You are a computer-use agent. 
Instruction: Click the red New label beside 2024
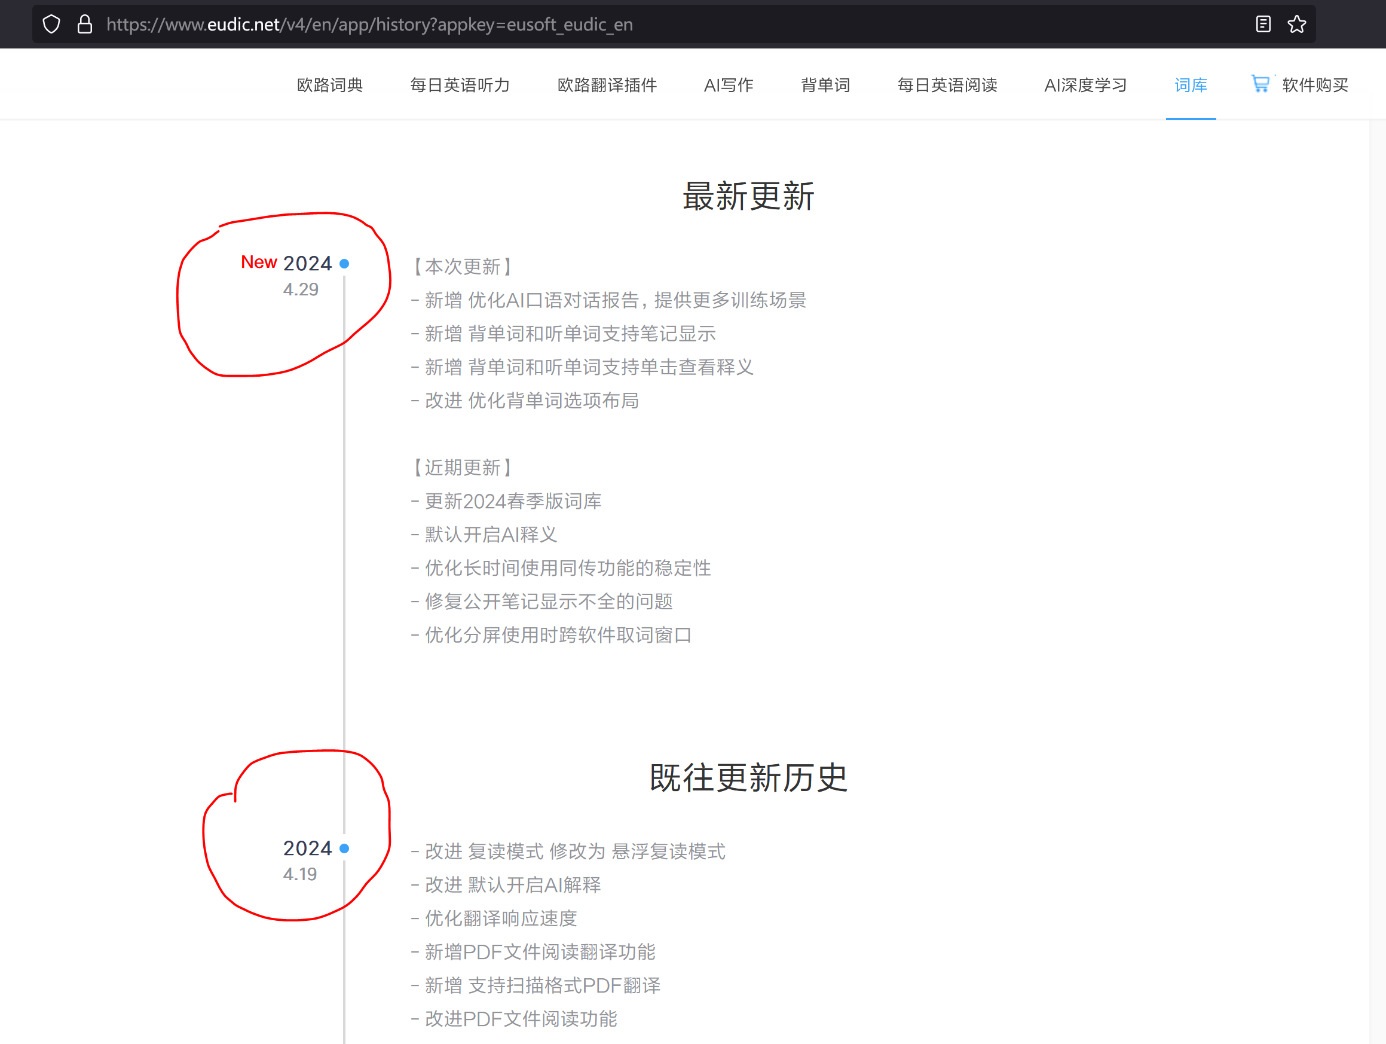[x=259, y=262]
